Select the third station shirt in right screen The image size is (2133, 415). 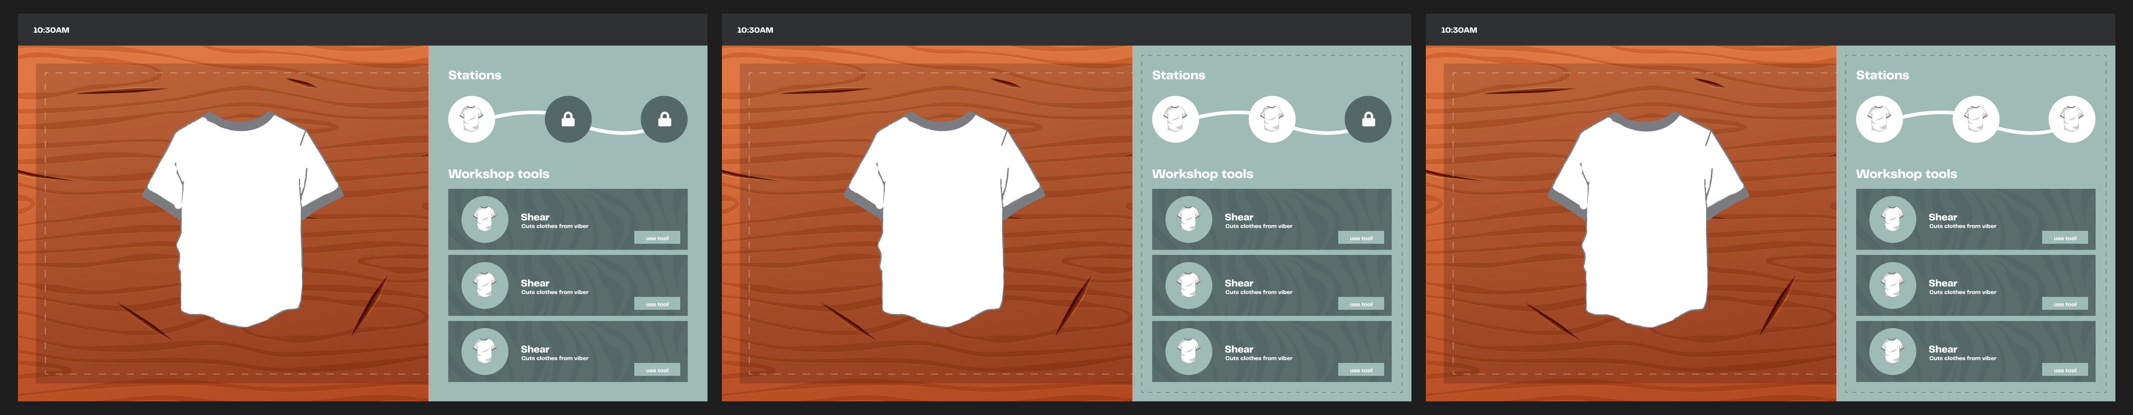click(2072, 119)
